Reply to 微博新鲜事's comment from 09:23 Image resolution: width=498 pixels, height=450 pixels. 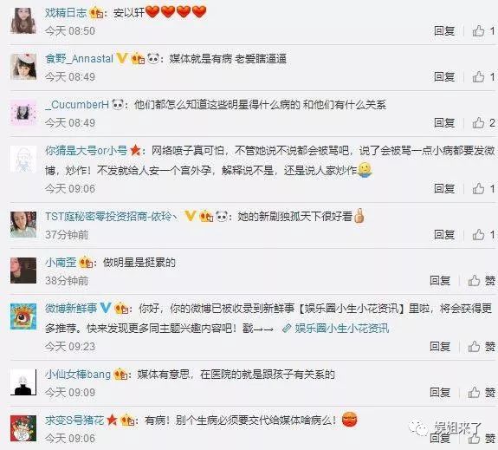point(440,346)
